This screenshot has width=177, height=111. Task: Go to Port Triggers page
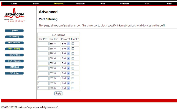(14, 61)
